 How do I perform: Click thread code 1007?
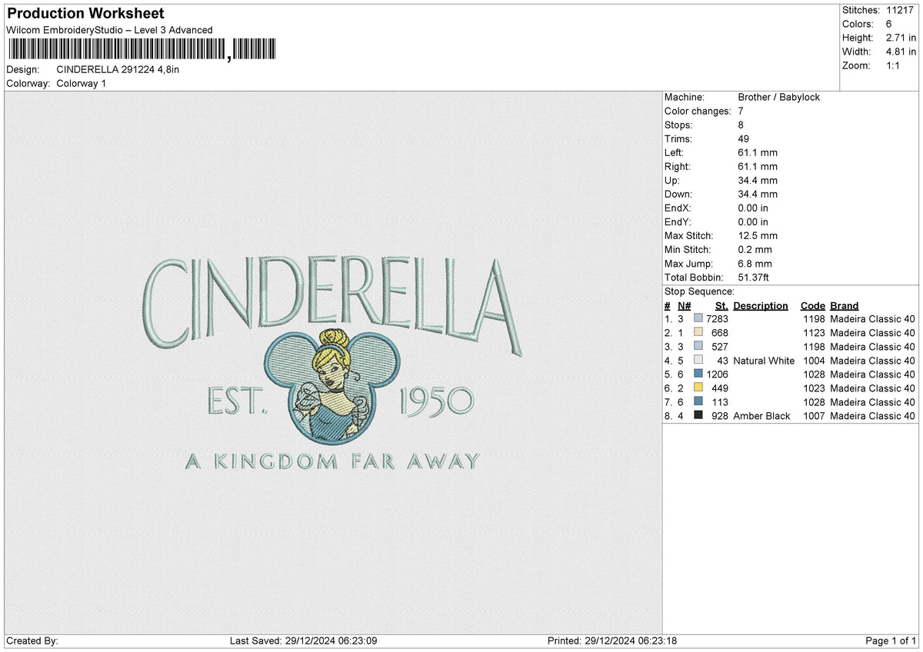tap(813, 416)
